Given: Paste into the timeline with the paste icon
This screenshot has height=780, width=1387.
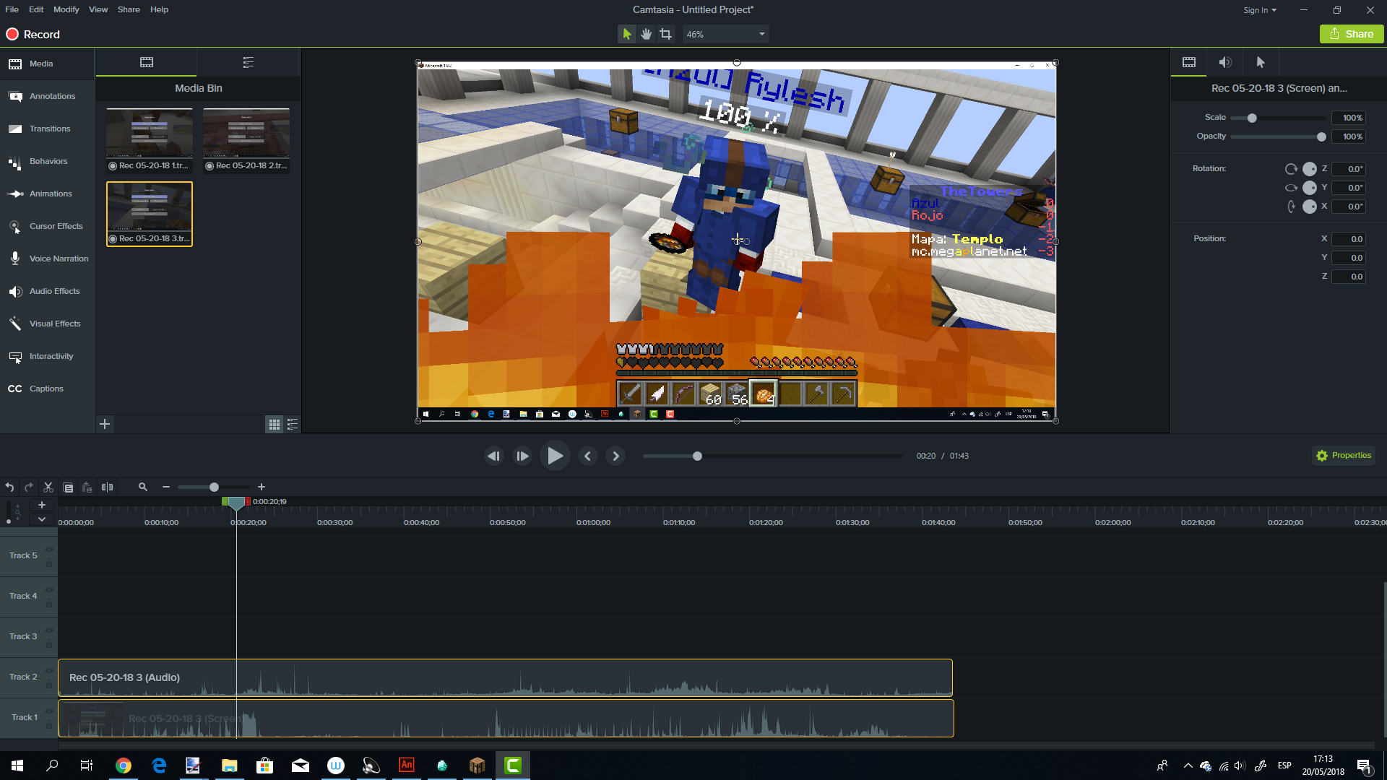Looking at the screenshot, I should 87,487.
